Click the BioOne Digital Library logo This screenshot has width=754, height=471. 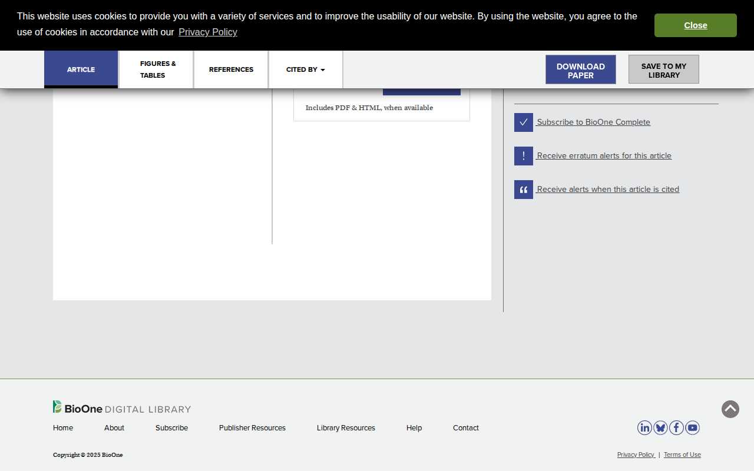click(x=122, y=407)
